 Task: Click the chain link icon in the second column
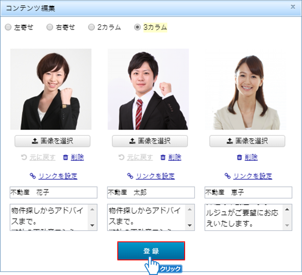130,176
